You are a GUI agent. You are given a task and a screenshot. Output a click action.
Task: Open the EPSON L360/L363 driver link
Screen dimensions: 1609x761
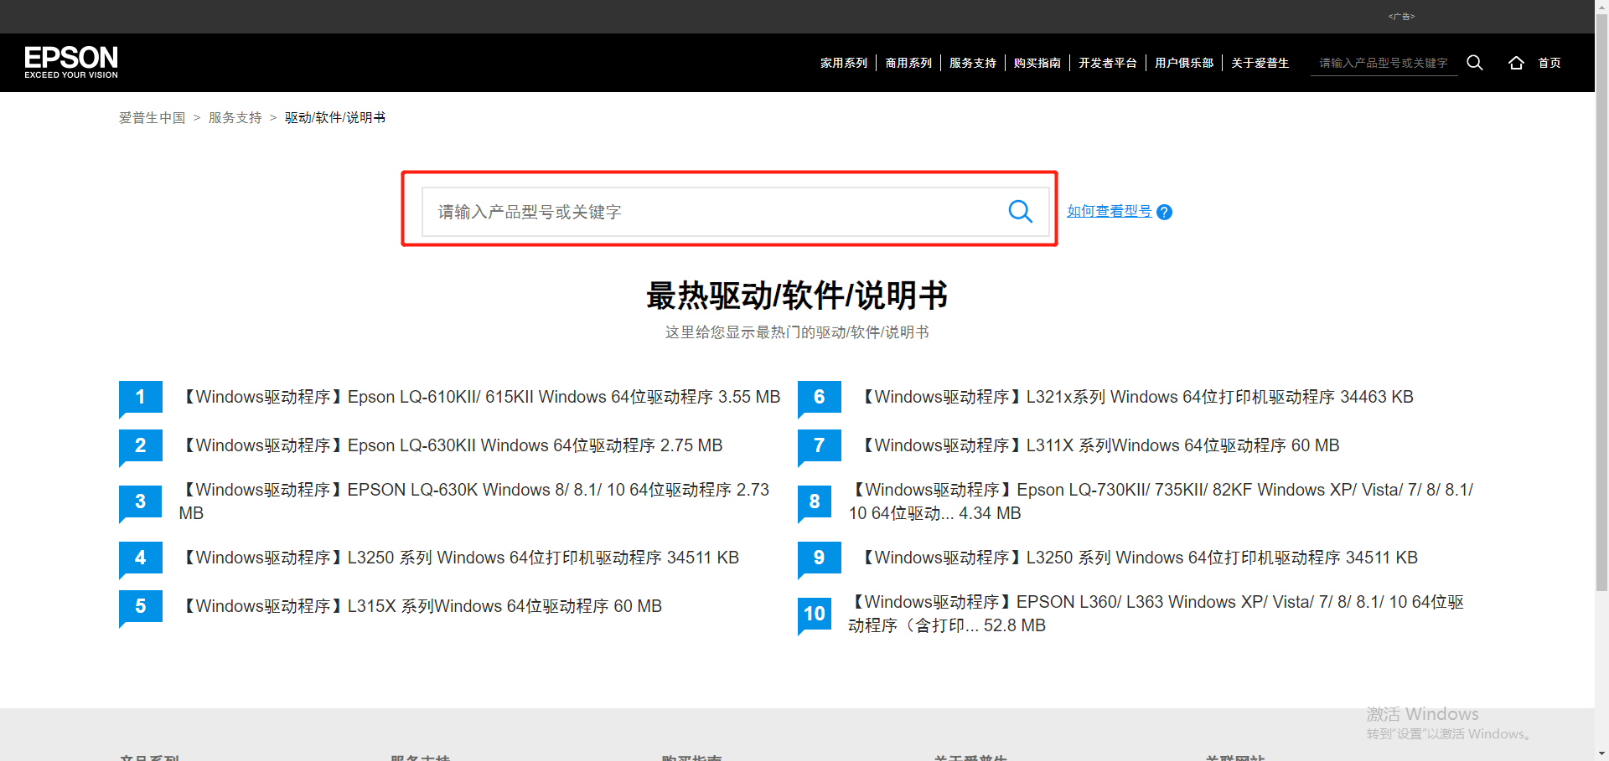1156,614
